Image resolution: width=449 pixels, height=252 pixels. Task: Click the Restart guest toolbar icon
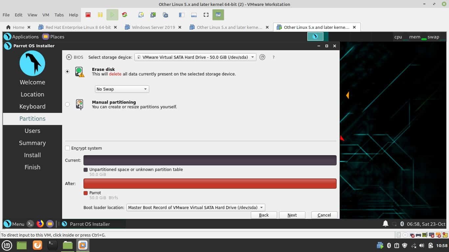124,15
